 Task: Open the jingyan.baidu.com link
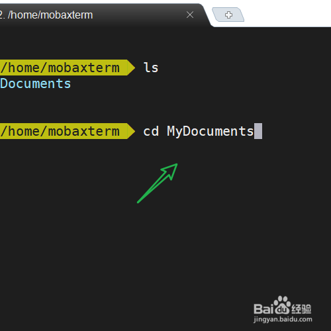pyautogui.click(x=283, y=320)
